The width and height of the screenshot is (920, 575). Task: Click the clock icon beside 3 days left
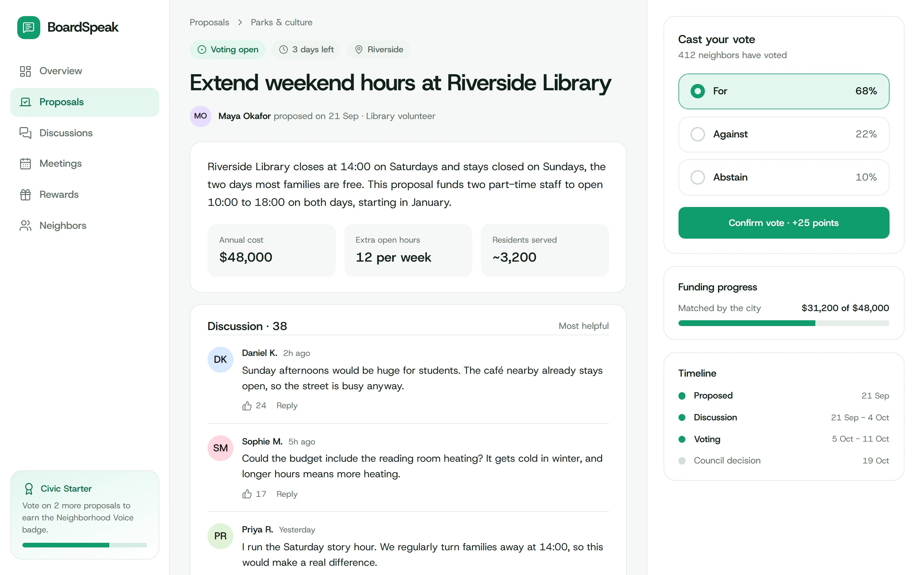point(283,49)
